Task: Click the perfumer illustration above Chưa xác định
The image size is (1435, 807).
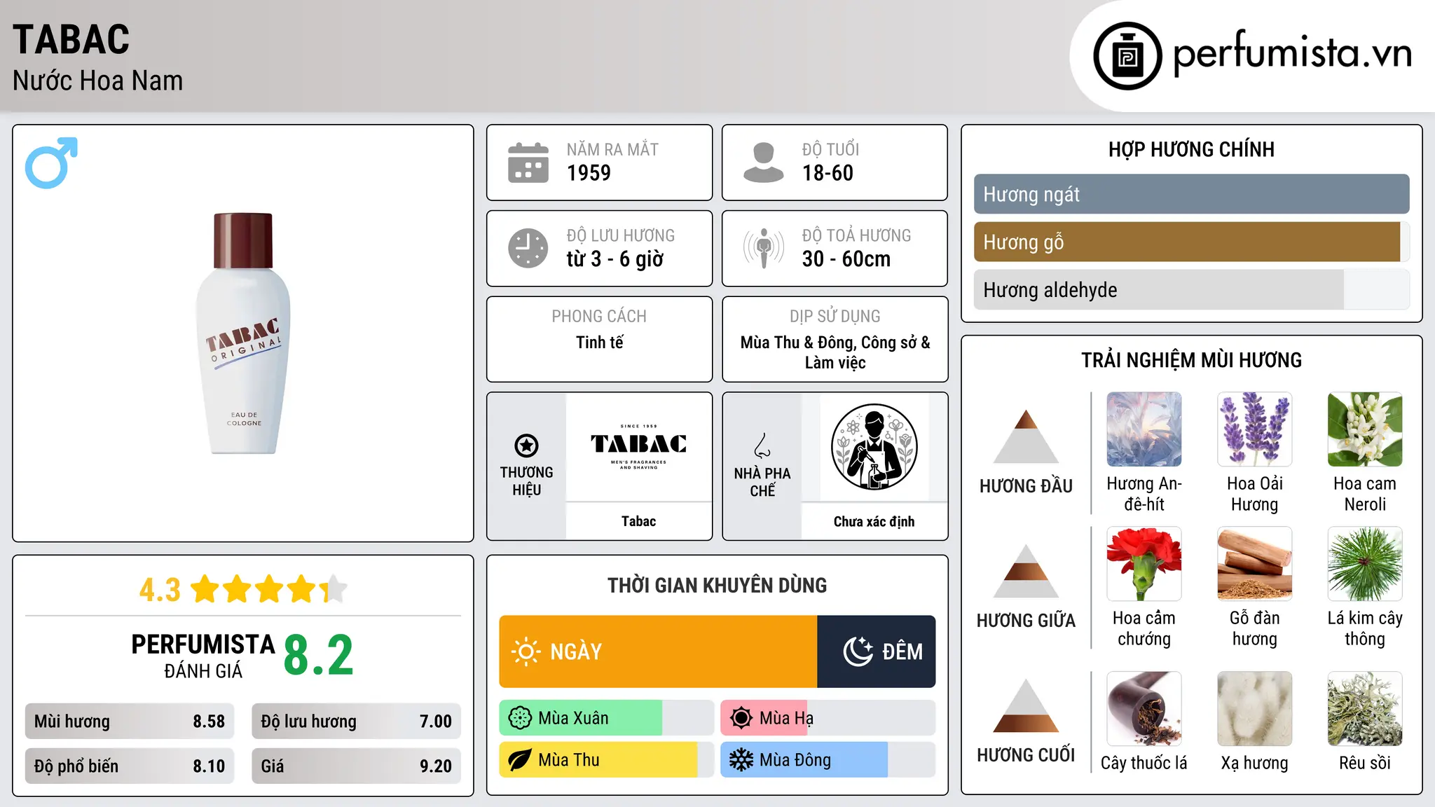Action: click(x=874, y=447)
